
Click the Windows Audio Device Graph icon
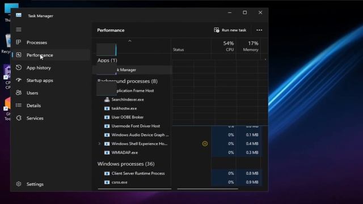tap(107, 135)
